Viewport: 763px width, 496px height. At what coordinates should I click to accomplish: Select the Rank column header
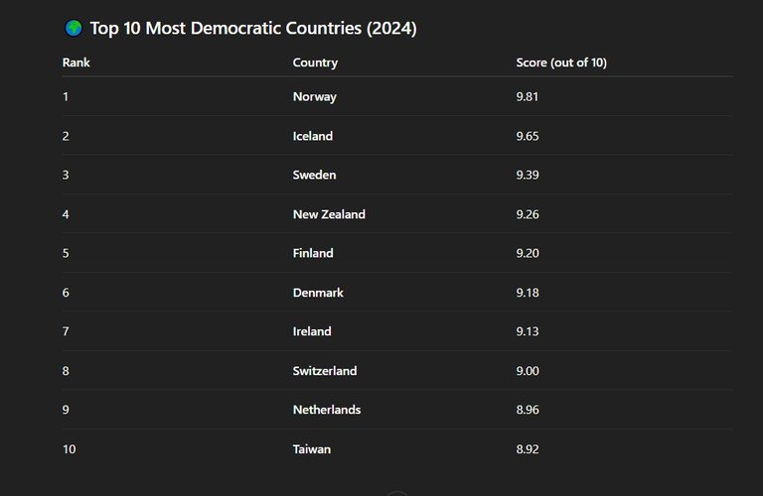point(76,62)
